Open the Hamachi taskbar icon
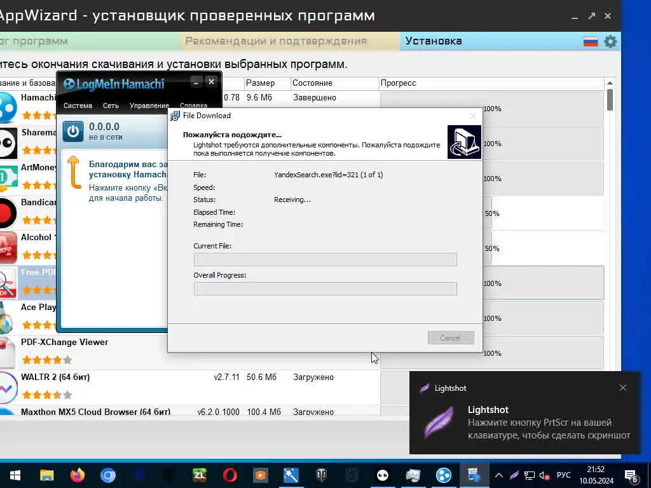The image size is (651, 488). tap(443, 475)
